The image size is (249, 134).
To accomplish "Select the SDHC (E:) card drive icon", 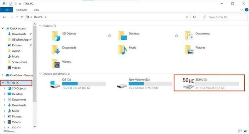I will pyautogui.click(x=189, y=83).
